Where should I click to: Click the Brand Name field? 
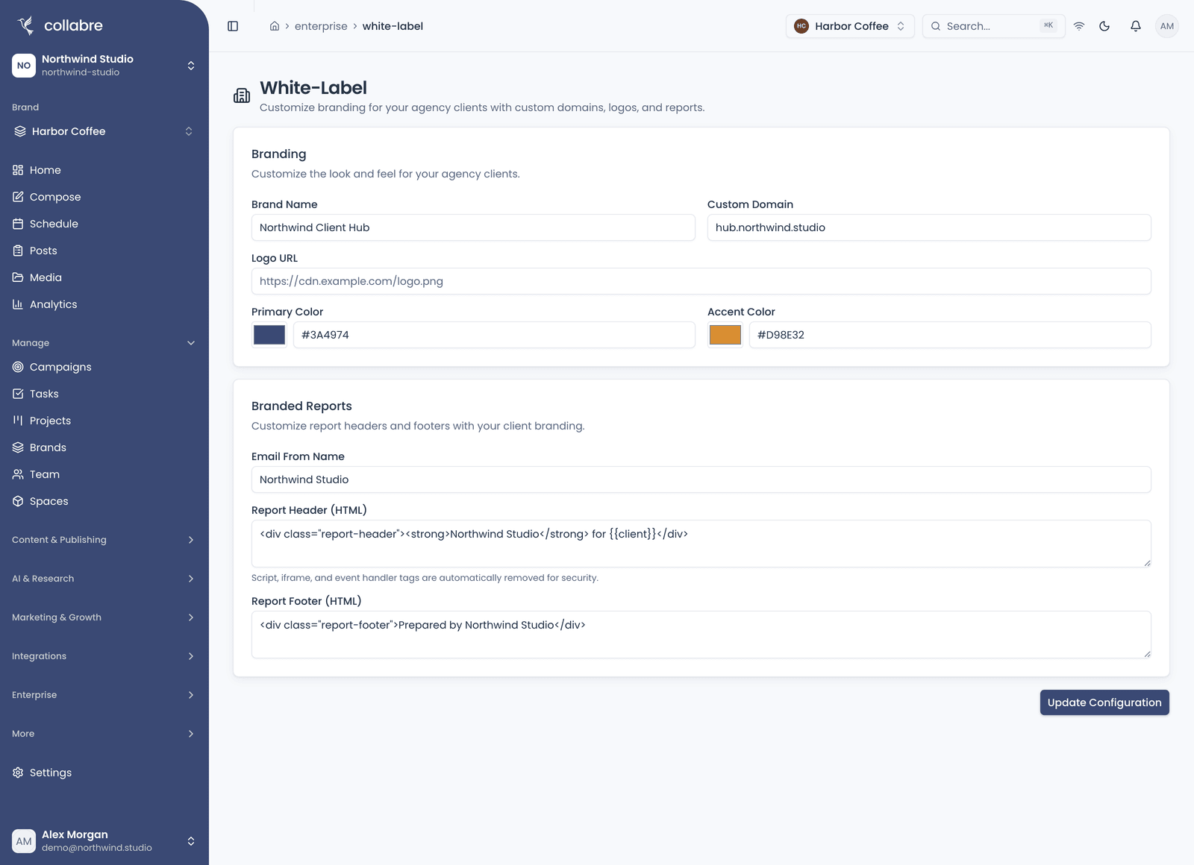(x=473, y=227)
